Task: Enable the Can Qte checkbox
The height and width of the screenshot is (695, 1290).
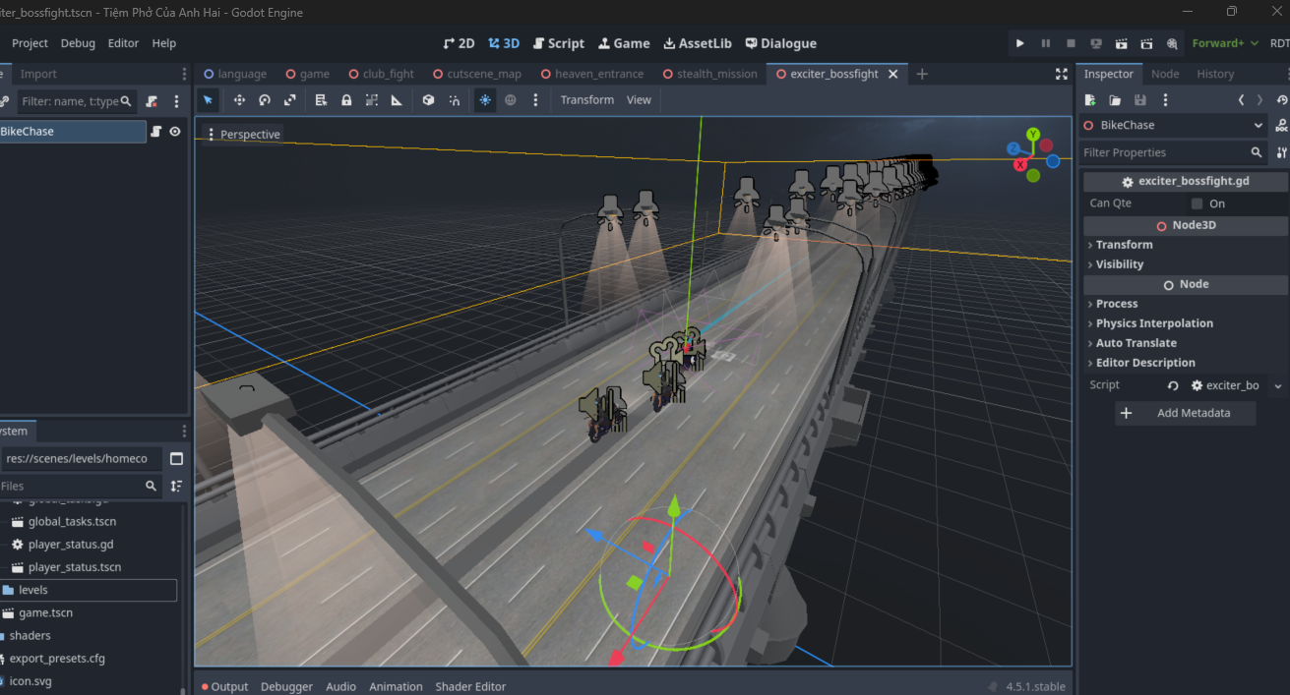Action: [1197, 203]
